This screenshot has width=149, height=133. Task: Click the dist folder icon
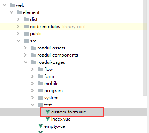click(x=27, y=20)
